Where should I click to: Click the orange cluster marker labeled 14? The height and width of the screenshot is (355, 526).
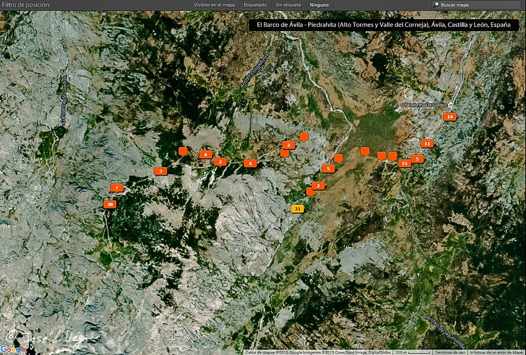[450, 117]
